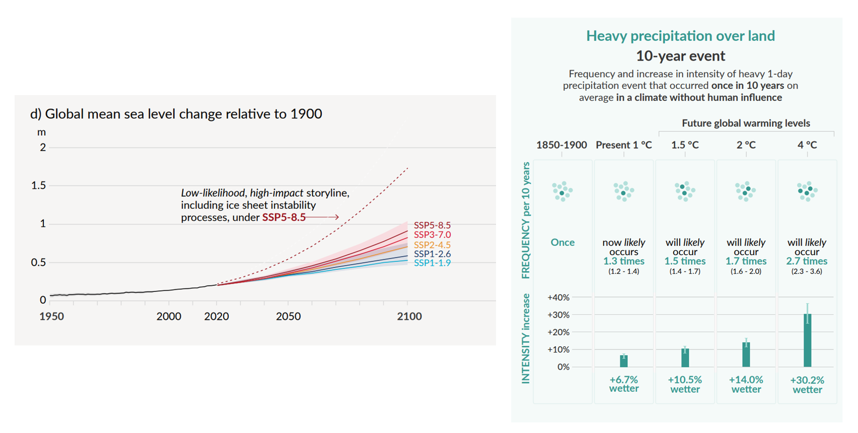Click the intensity bar above +14.0% wetter
This screenshot has width=858, height=433.
[x=746, y=354]
